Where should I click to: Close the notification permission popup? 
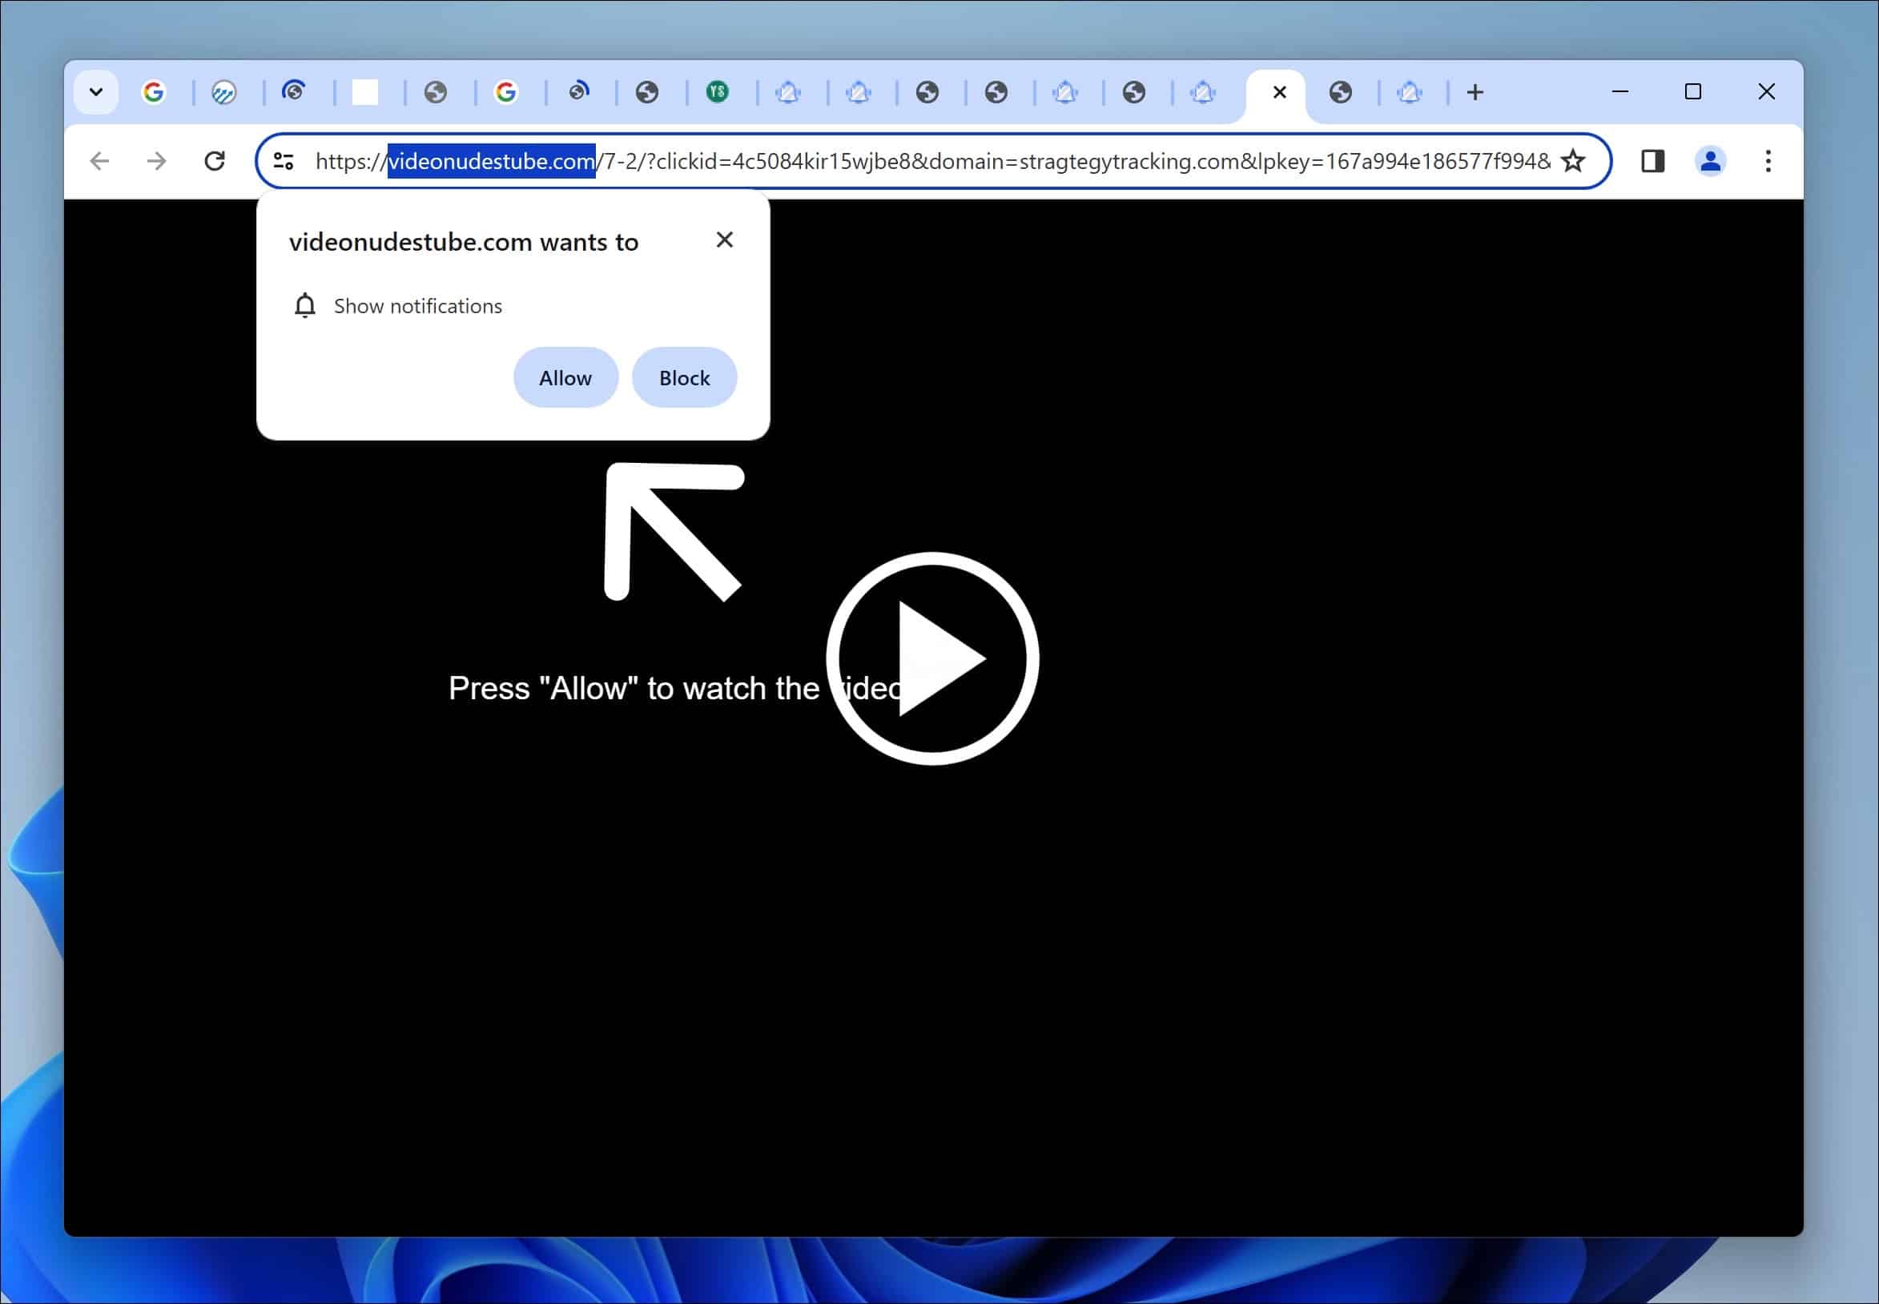click(724, 240)
